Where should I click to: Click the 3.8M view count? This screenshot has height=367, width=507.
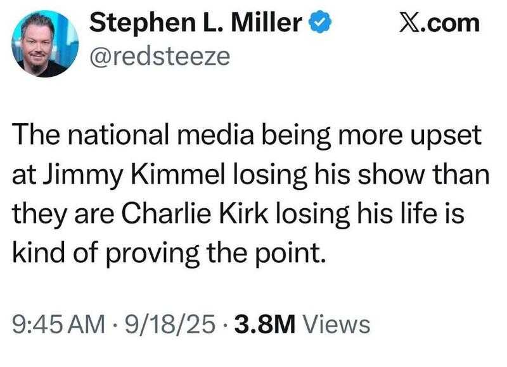click(x=265, y=324)
